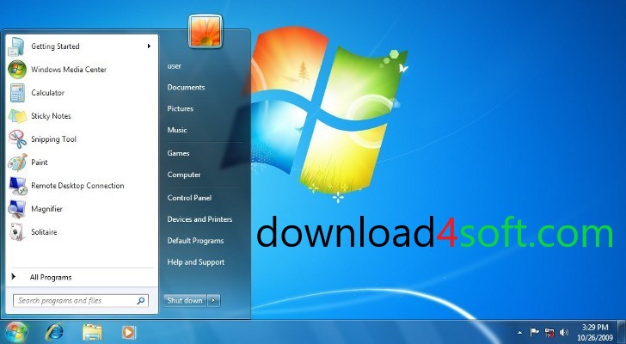The height and width of the screenshot is (344, 626).
Task: Select the Windows Media Center label
Action: (x=69, y=70)
